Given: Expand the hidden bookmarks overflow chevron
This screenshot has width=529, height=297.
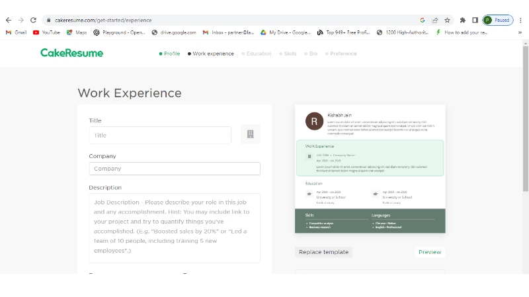Looking at the screenshot, I should (x=520, y=32).
